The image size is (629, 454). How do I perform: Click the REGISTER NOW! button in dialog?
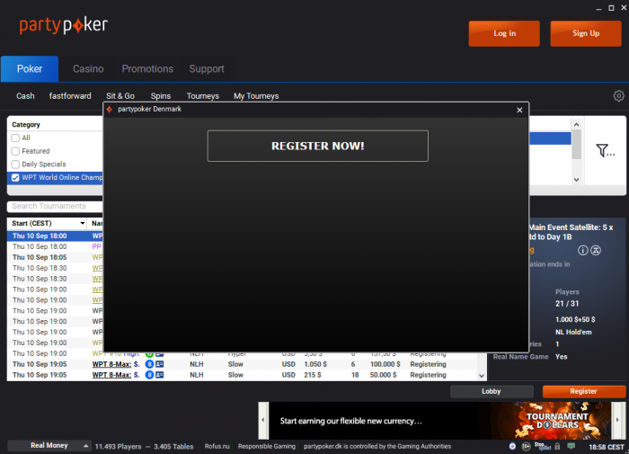(x=318, y=147)
